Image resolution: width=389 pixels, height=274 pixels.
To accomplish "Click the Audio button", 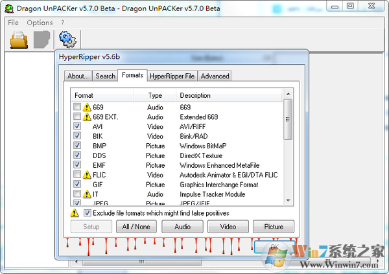I will coord(182,227).
